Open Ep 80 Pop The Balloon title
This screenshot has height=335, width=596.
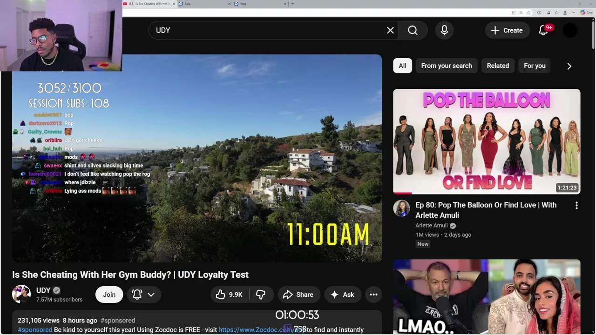click(486, 210)
